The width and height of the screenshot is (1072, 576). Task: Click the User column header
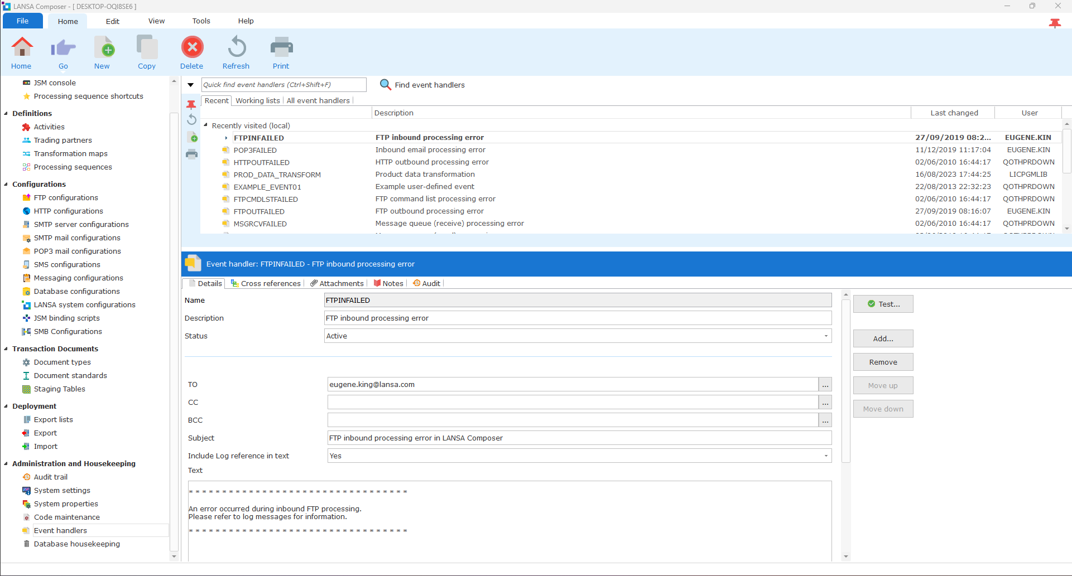click(1030, 113)
